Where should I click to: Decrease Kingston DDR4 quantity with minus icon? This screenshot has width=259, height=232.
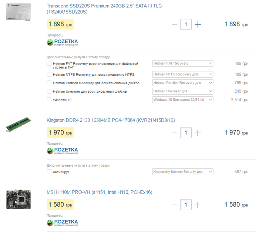point(174,133)
